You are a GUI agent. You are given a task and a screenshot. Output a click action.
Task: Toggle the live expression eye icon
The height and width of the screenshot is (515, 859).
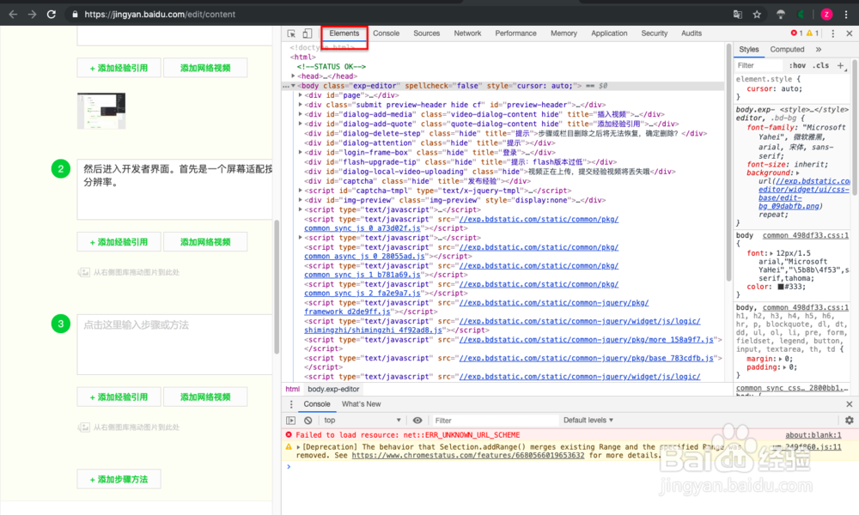pos(417,421)
